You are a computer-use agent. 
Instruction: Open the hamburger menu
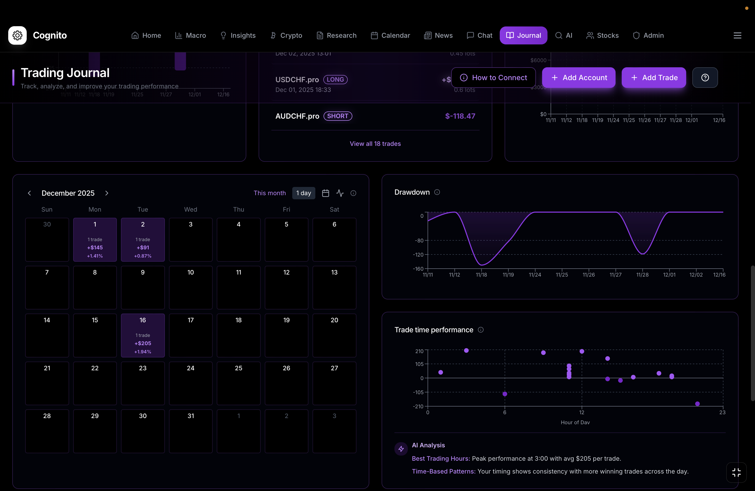click(738, 35)
